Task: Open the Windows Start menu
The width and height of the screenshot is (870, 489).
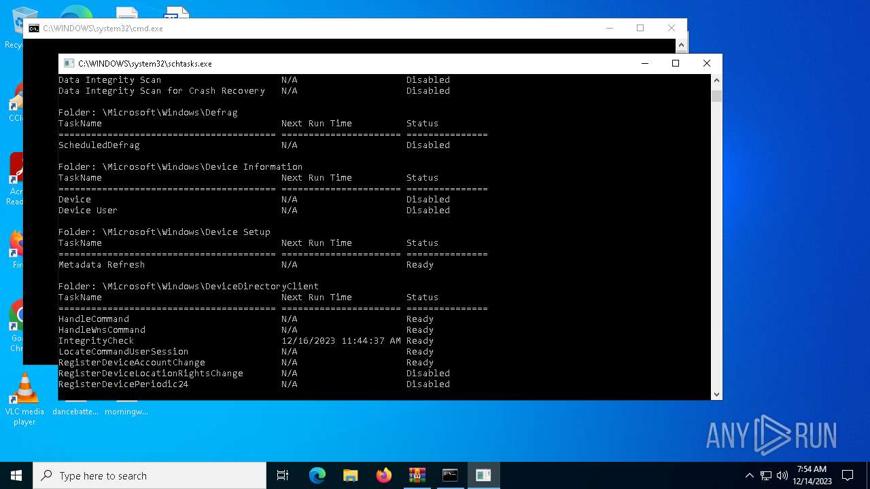Action: click(16, 475)
